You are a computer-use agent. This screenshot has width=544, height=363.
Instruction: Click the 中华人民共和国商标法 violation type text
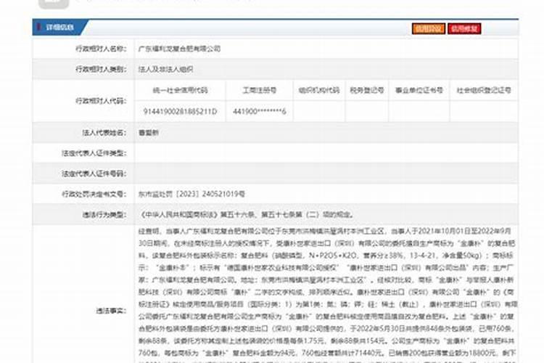247,215
